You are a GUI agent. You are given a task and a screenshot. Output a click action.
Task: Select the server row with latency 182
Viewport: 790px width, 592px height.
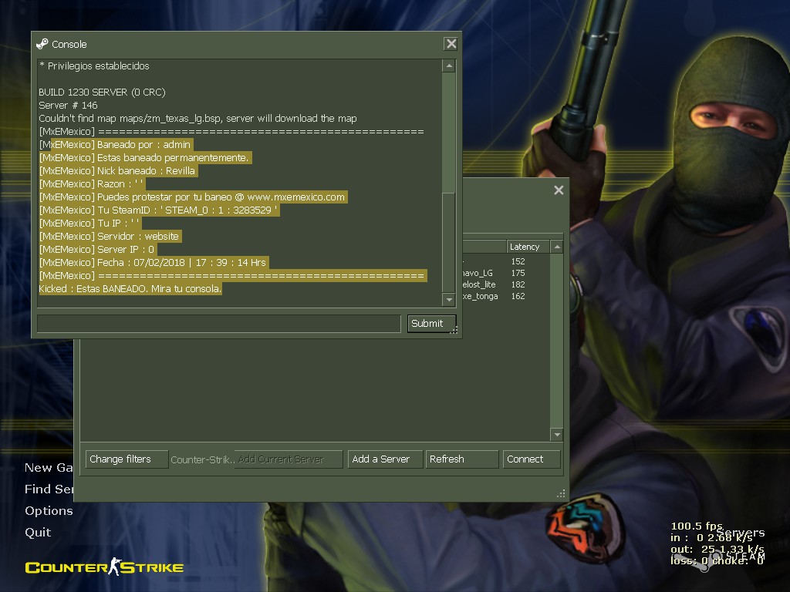coord(506,284)
